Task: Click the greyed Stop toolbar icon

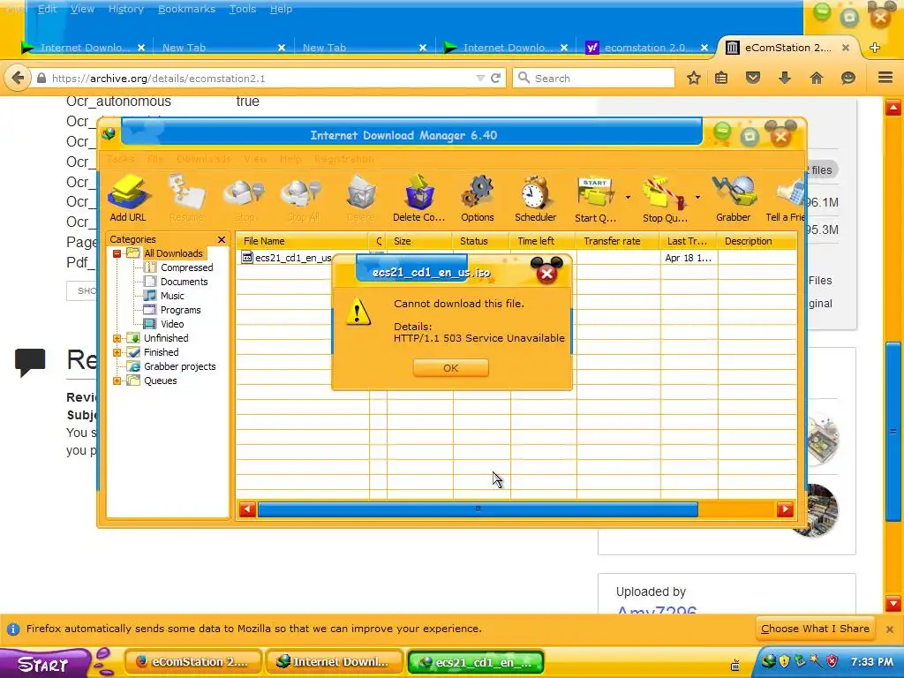Action: (245, 198)
